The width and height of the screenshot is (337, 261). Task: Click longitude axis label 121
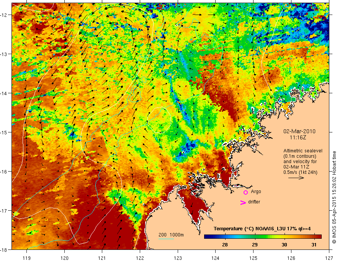102,258
